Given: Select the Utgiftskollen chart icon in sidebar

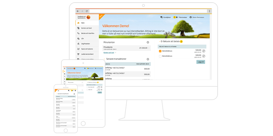Looking at the screenshot, I should [x=78, y=44].
